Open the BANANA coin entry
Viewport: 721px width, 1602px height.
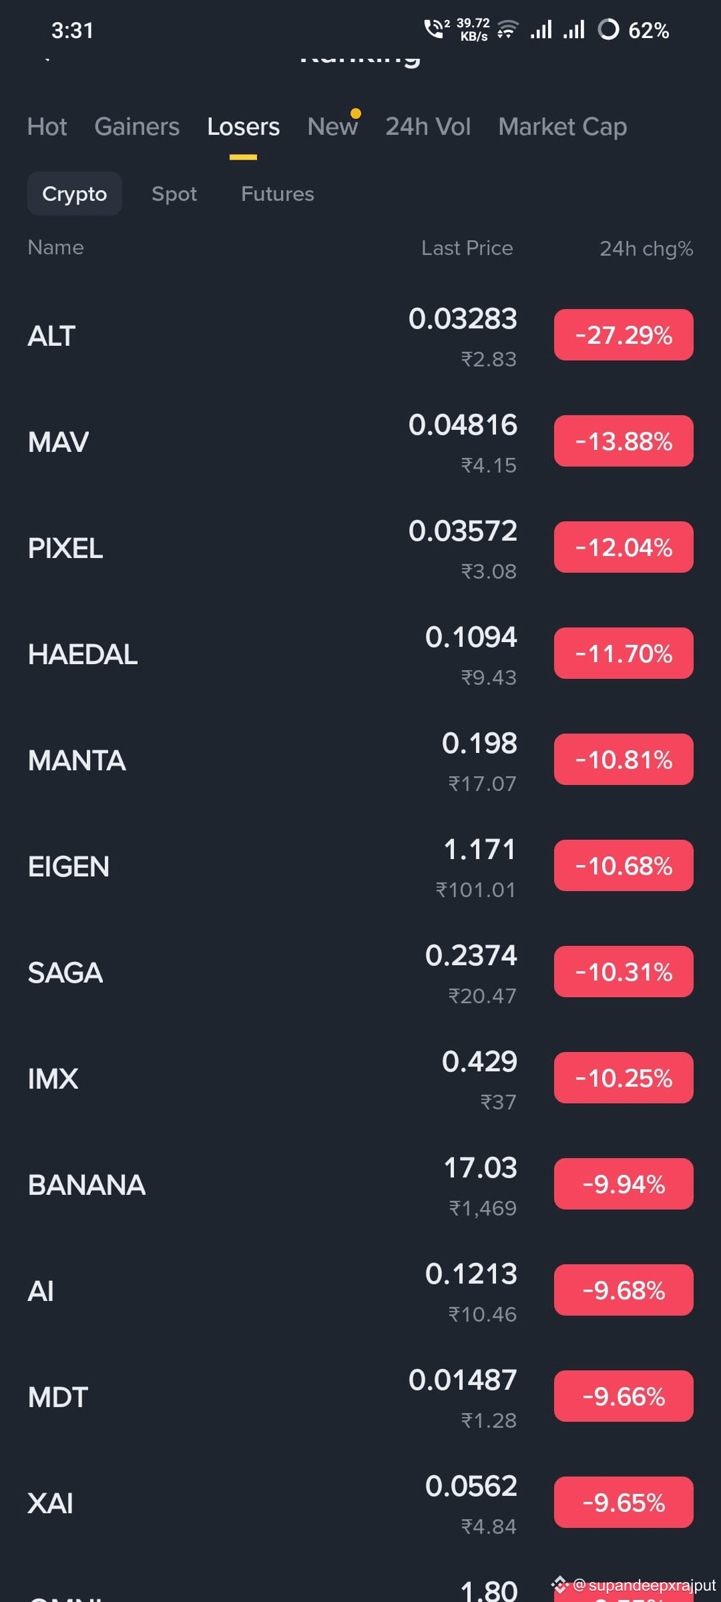(x=360, y=1185)
